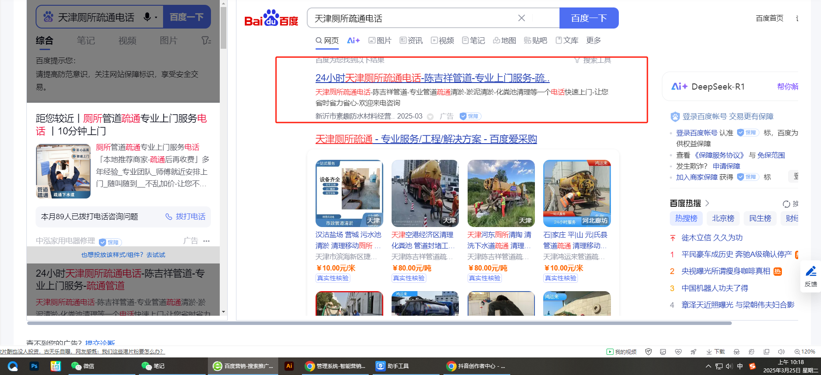Open Adobe Illustrator from the taskbar
Image resolution: width=821 pixels, height=375 pixels.
tap(289, 366)
